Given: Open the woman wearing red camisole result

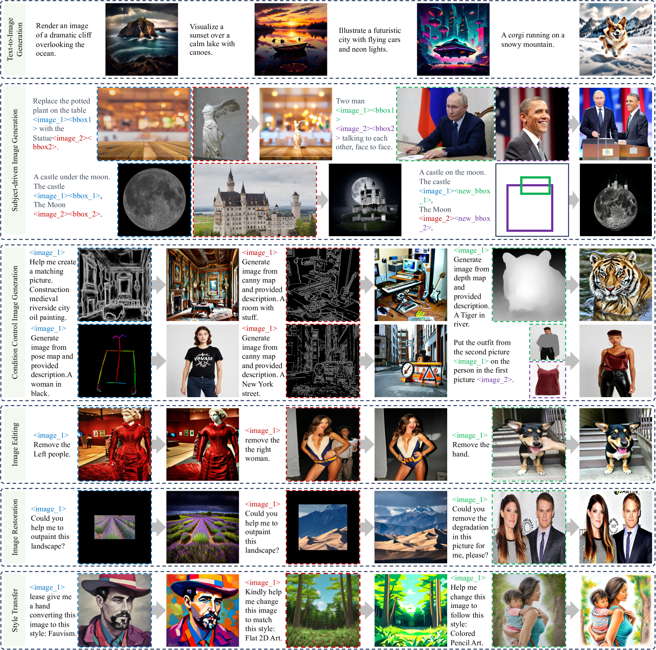Looking at the screenshot, I should [x=616, y=361].
